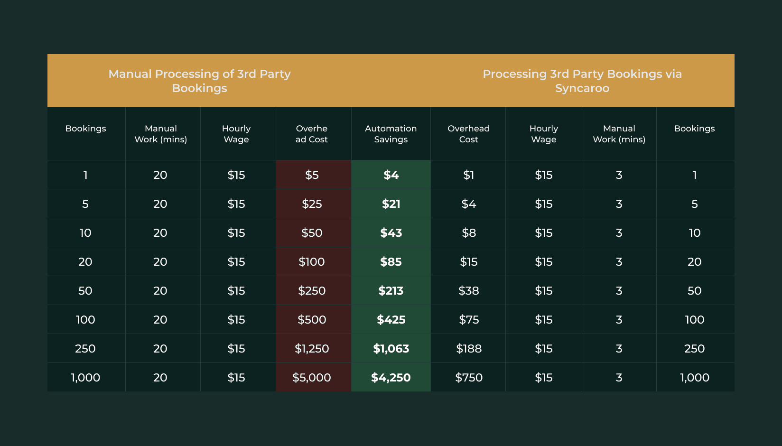The width and height of the screenshot is (782, 446).
Task: Click the bold '$213' automation savings cell
Action: coord(391,291)
